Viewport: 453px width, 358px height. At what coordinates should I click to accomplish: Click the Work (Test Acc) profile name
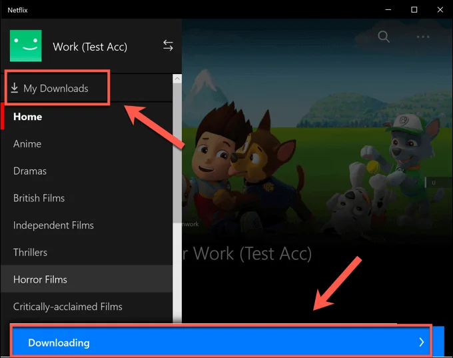[90, 47]
